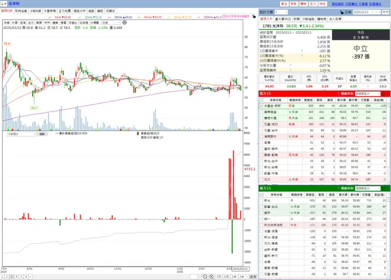This screenshot has width=391, height=280.
Task: Set chart range to 3月
Action: click(219, 277)
